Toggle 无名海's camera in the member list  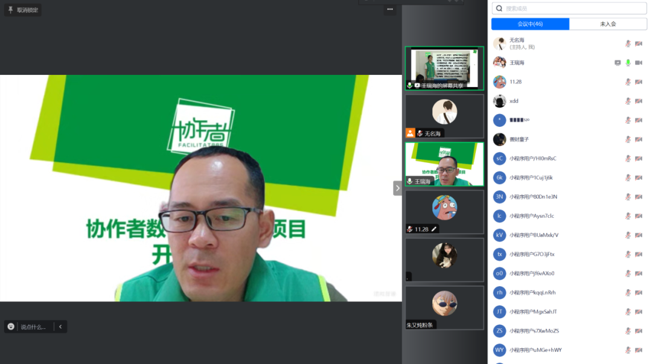[x=639, y=43]
